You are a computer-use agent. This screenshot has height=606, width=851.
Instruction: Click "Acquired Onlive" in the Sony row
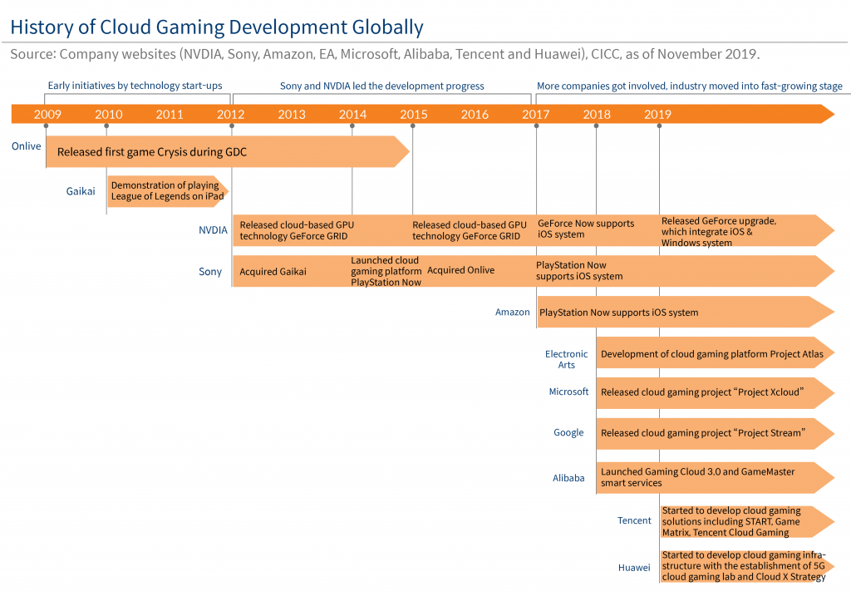click(x=460, y=270)
